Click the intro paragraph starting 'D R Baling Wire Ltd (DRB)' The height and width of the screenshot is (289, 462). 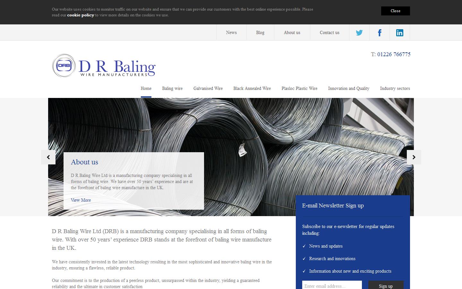(162, 240)
